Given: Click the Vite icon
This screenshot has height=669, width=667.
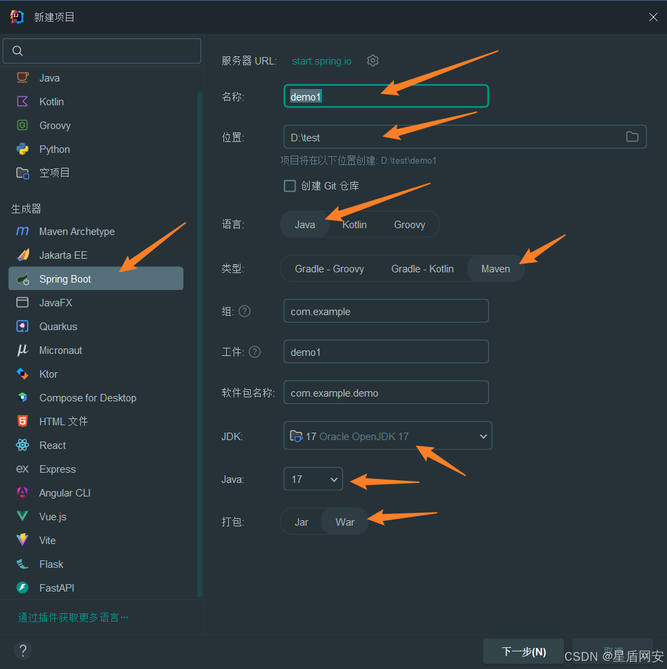Looking at the screenshot, I should 22,540.
